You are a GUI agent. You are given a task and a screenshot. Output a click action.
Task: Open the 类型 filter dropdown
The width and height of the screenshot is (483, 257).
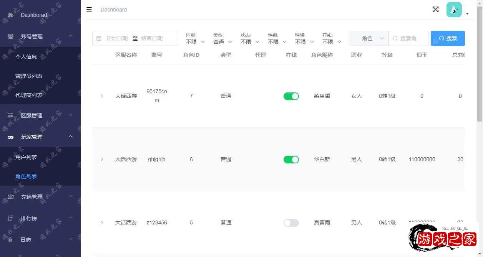tap(223, 42)
